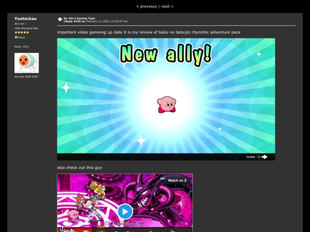Viewport: 310px width, 232px height.
Task: Click Yoshichao's taiko drum avatar
Action: click(26, 63)
